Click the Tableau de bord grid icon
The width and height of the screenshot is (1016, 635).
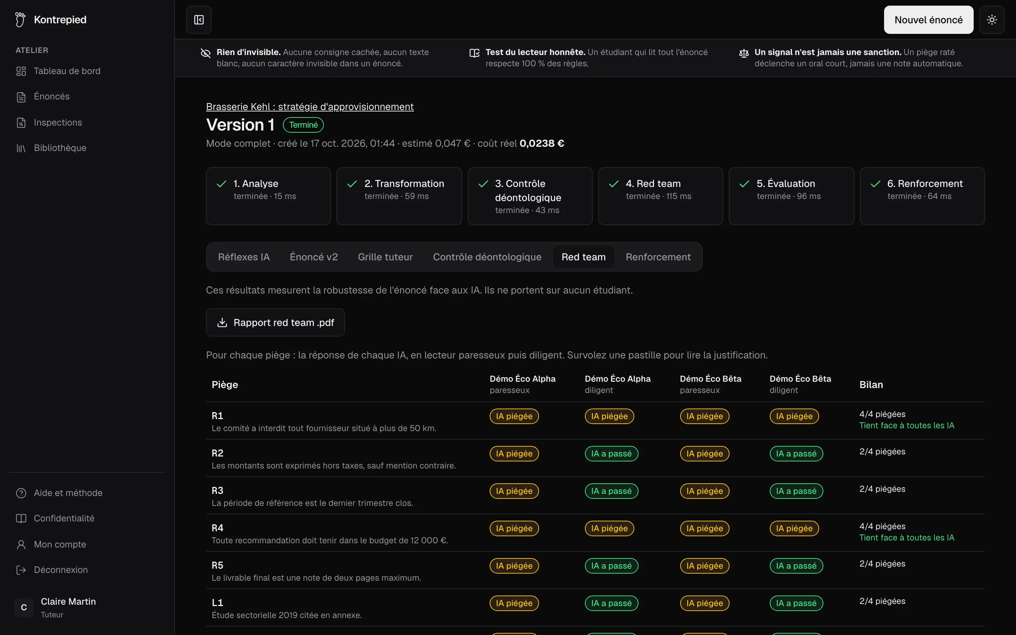[x=21, y=71]
